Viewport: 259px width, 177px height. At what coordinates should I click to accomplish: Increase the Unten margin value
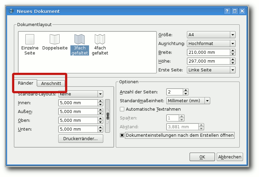tap(100, 128)
